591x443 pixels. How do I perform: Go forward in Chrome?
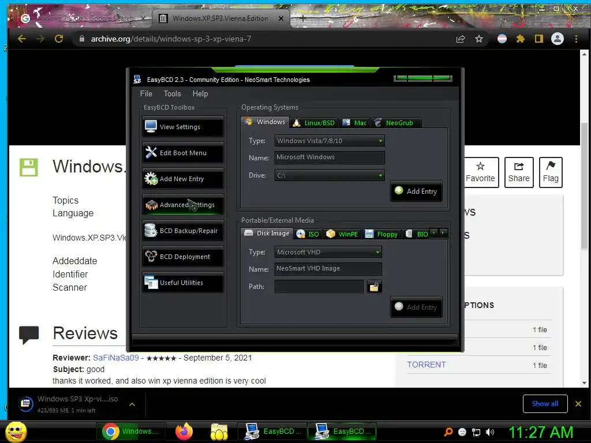40,39
